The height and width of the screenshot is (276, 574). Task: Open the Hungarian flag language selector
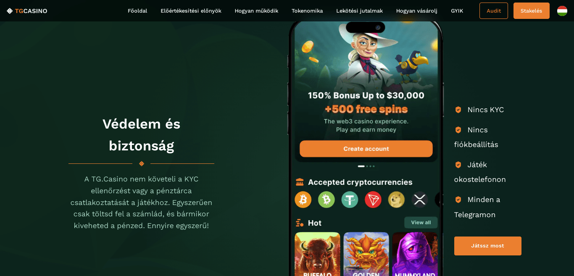562,11
